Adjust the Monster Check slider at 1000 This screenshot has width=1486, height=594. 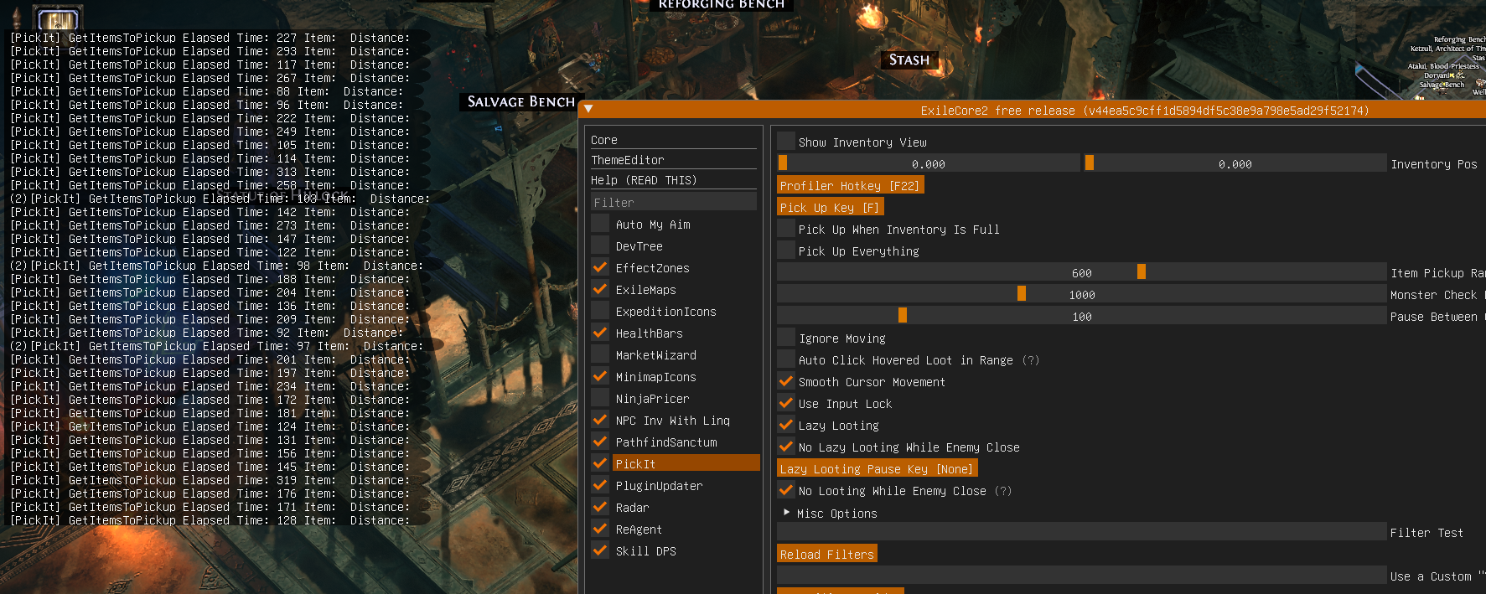[1081, 294]
